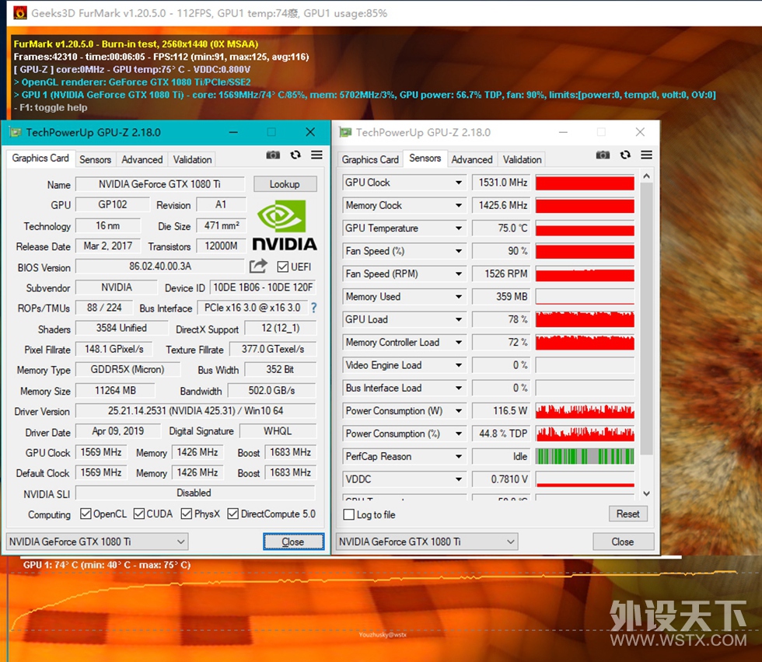The image size is (762, 662).
Task: Click the Power Consumption (W) graph
Action: [585, 411]
